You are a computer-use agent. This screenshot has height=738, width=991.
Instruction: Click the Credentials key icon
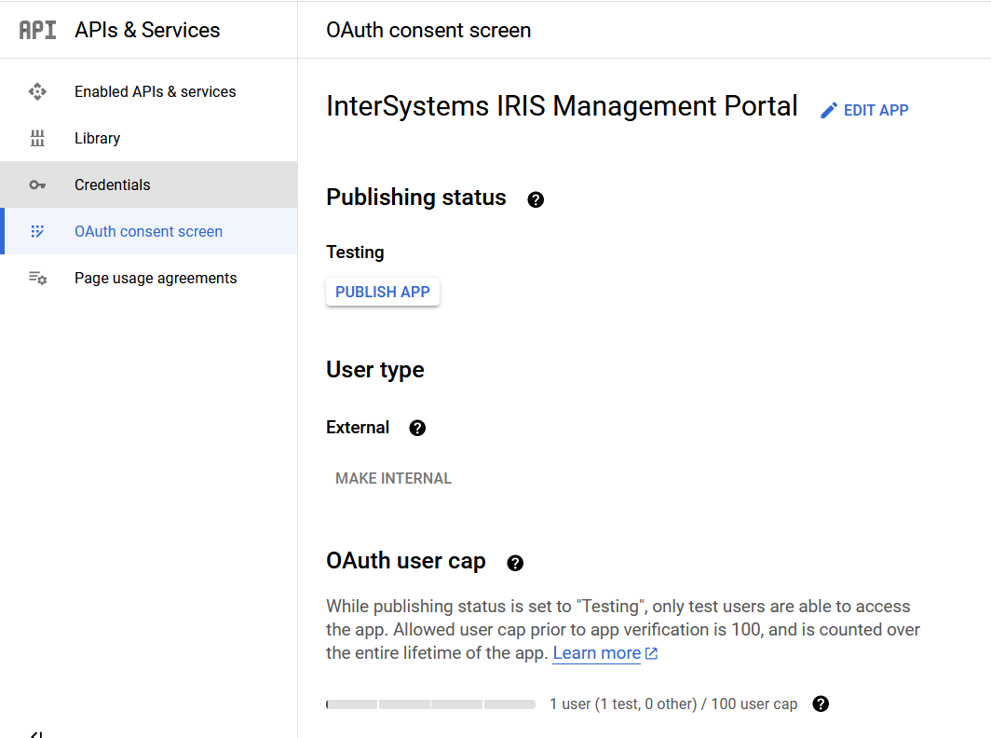click(x=37, y=184)
